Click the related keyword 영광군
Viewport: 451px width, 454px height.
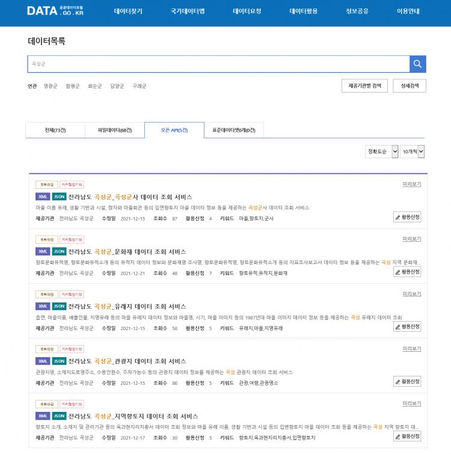pos(51,86)
